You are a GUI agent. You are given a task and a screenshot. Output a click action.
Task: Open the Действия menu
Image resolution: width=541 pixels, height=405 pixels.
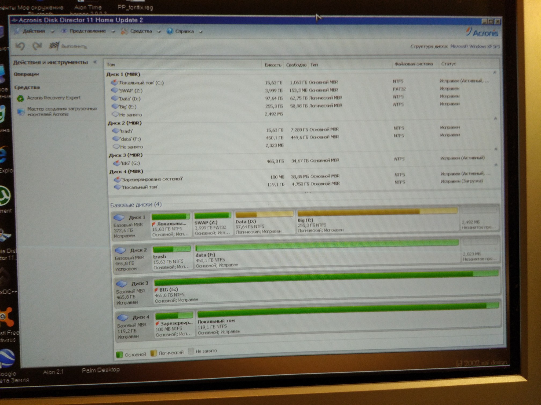[x=34, y=31]
